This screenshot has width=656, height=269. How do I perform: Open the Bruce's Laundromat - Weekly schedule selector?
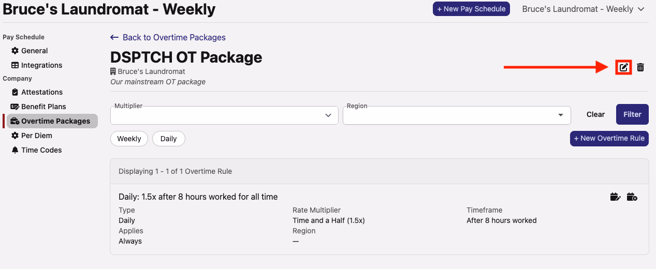pyautogui.click(x=582, y=9)
